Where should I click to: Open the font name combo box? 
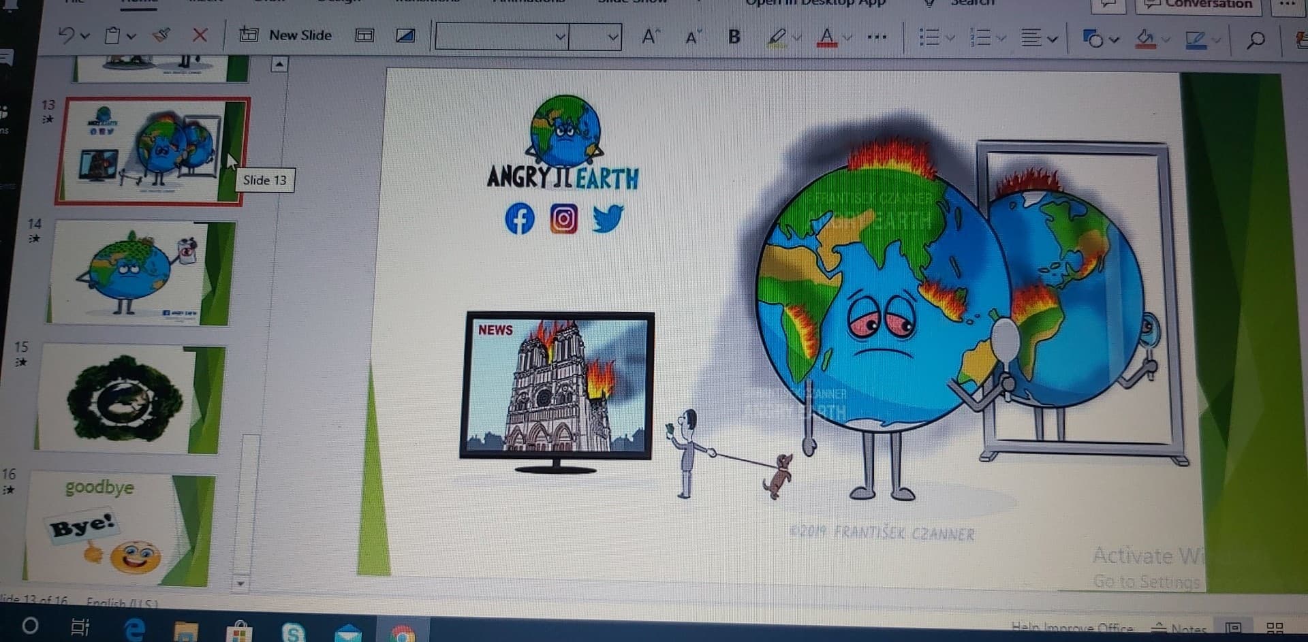pyautogui.click(x=501, y=36)
